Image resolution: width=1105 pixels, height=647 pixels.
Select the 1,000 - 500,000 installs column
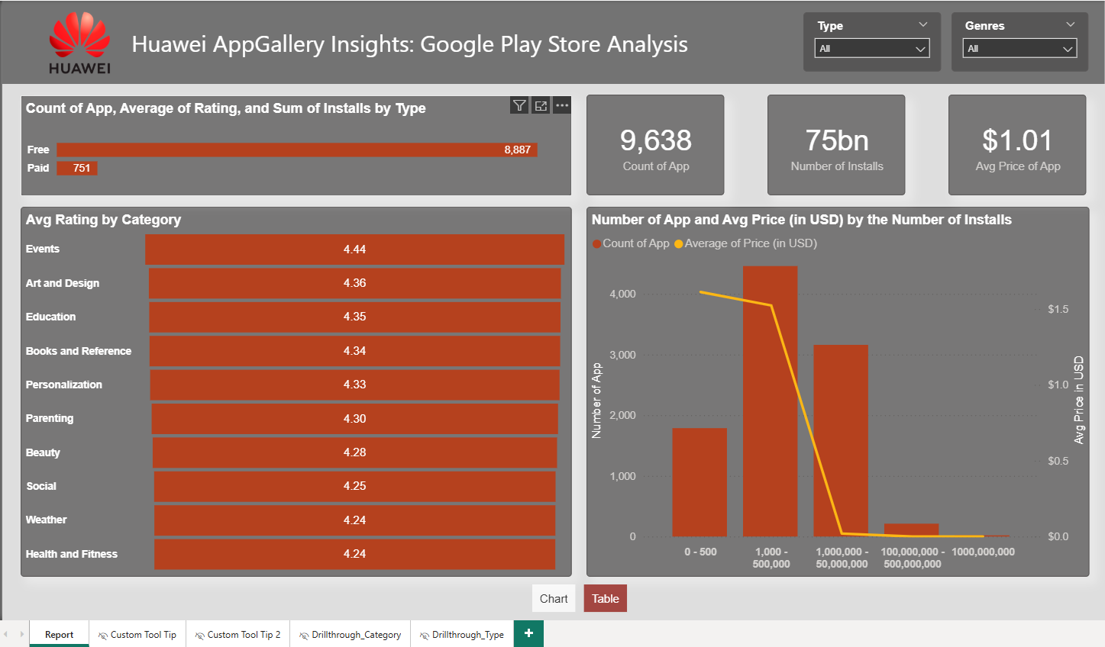pos(770,401)
